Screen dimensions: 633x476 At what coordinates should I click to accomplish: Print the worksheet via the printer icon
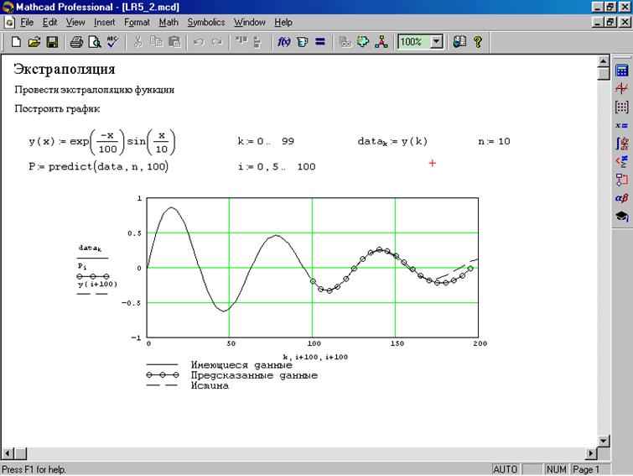(x=76, y=41)
